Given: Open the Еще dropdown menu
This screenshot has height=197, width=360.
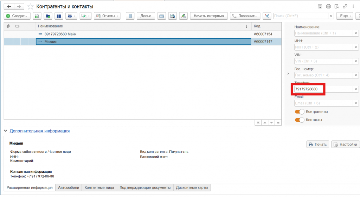Looking at the screenshot, I should point(344,16).
